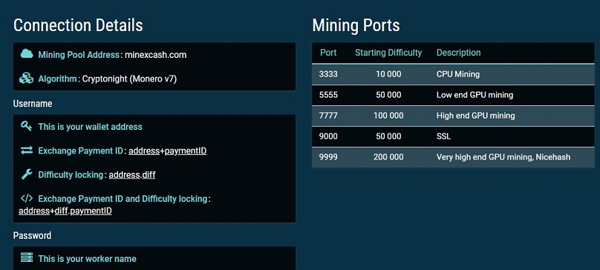Select the port 5555 Low end GPU row
Image resolution: width=600 pixels, height=270 pixels.
(453, 95)
